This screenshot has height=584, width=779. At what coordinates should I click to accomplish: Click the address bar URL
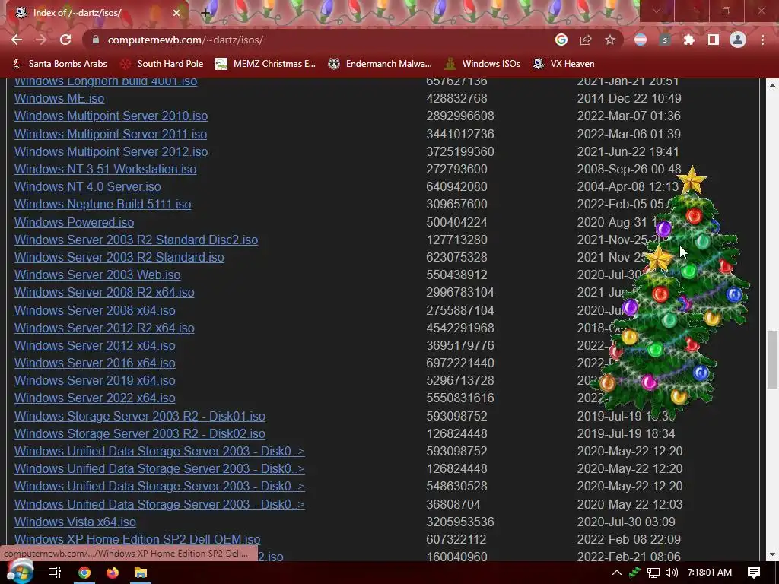click(186, 40)
